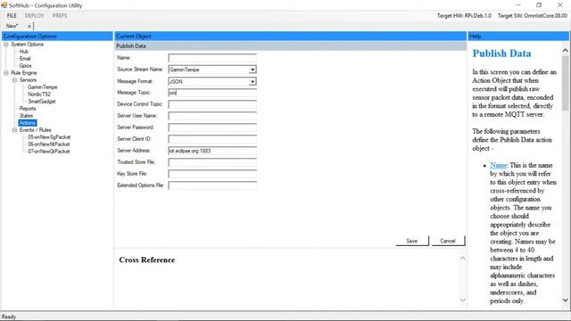Click the Events / Rules tree label
571x321 pixels.
(35, 130)
